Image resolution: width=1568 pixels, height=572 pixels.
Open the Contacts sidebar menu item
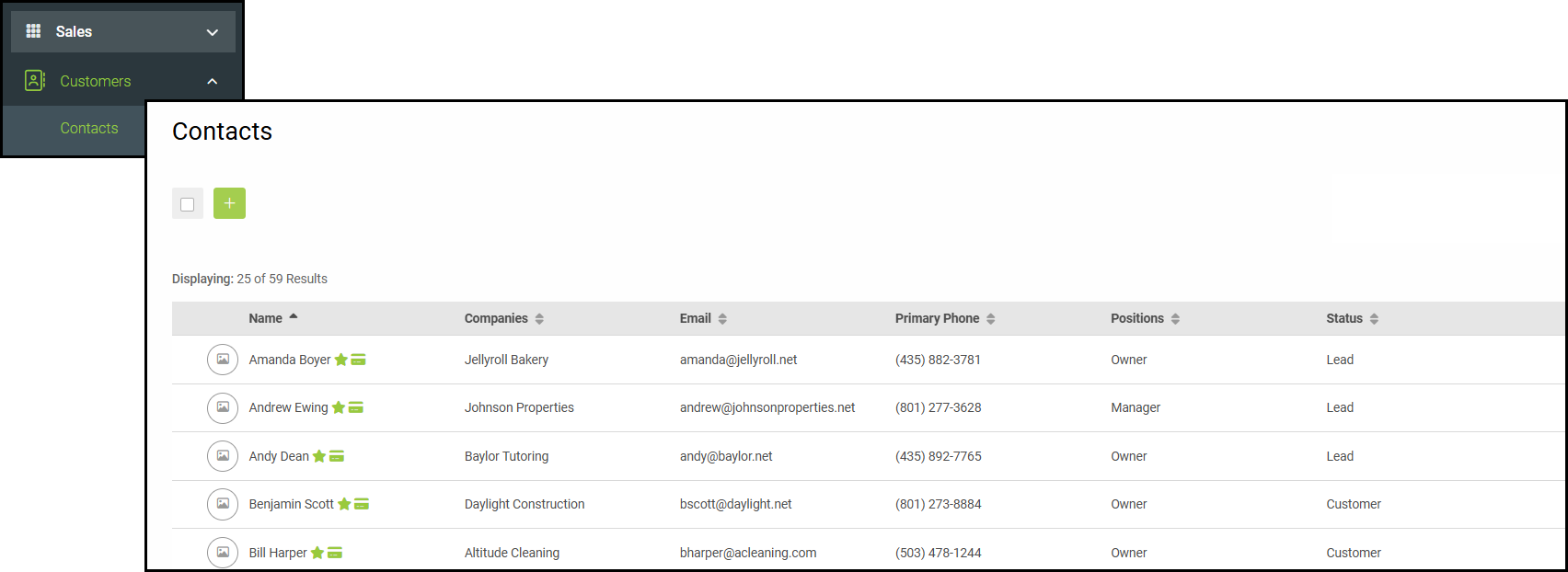point(89,128)
